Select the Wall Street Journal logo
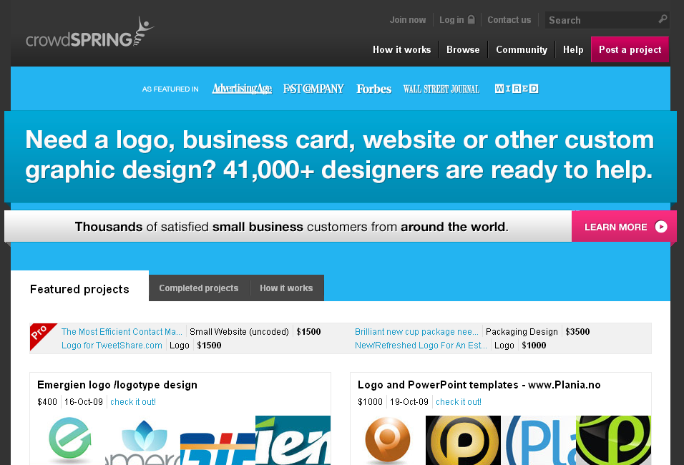The width and height of the screenshot is (684, 465). point(441,89)
